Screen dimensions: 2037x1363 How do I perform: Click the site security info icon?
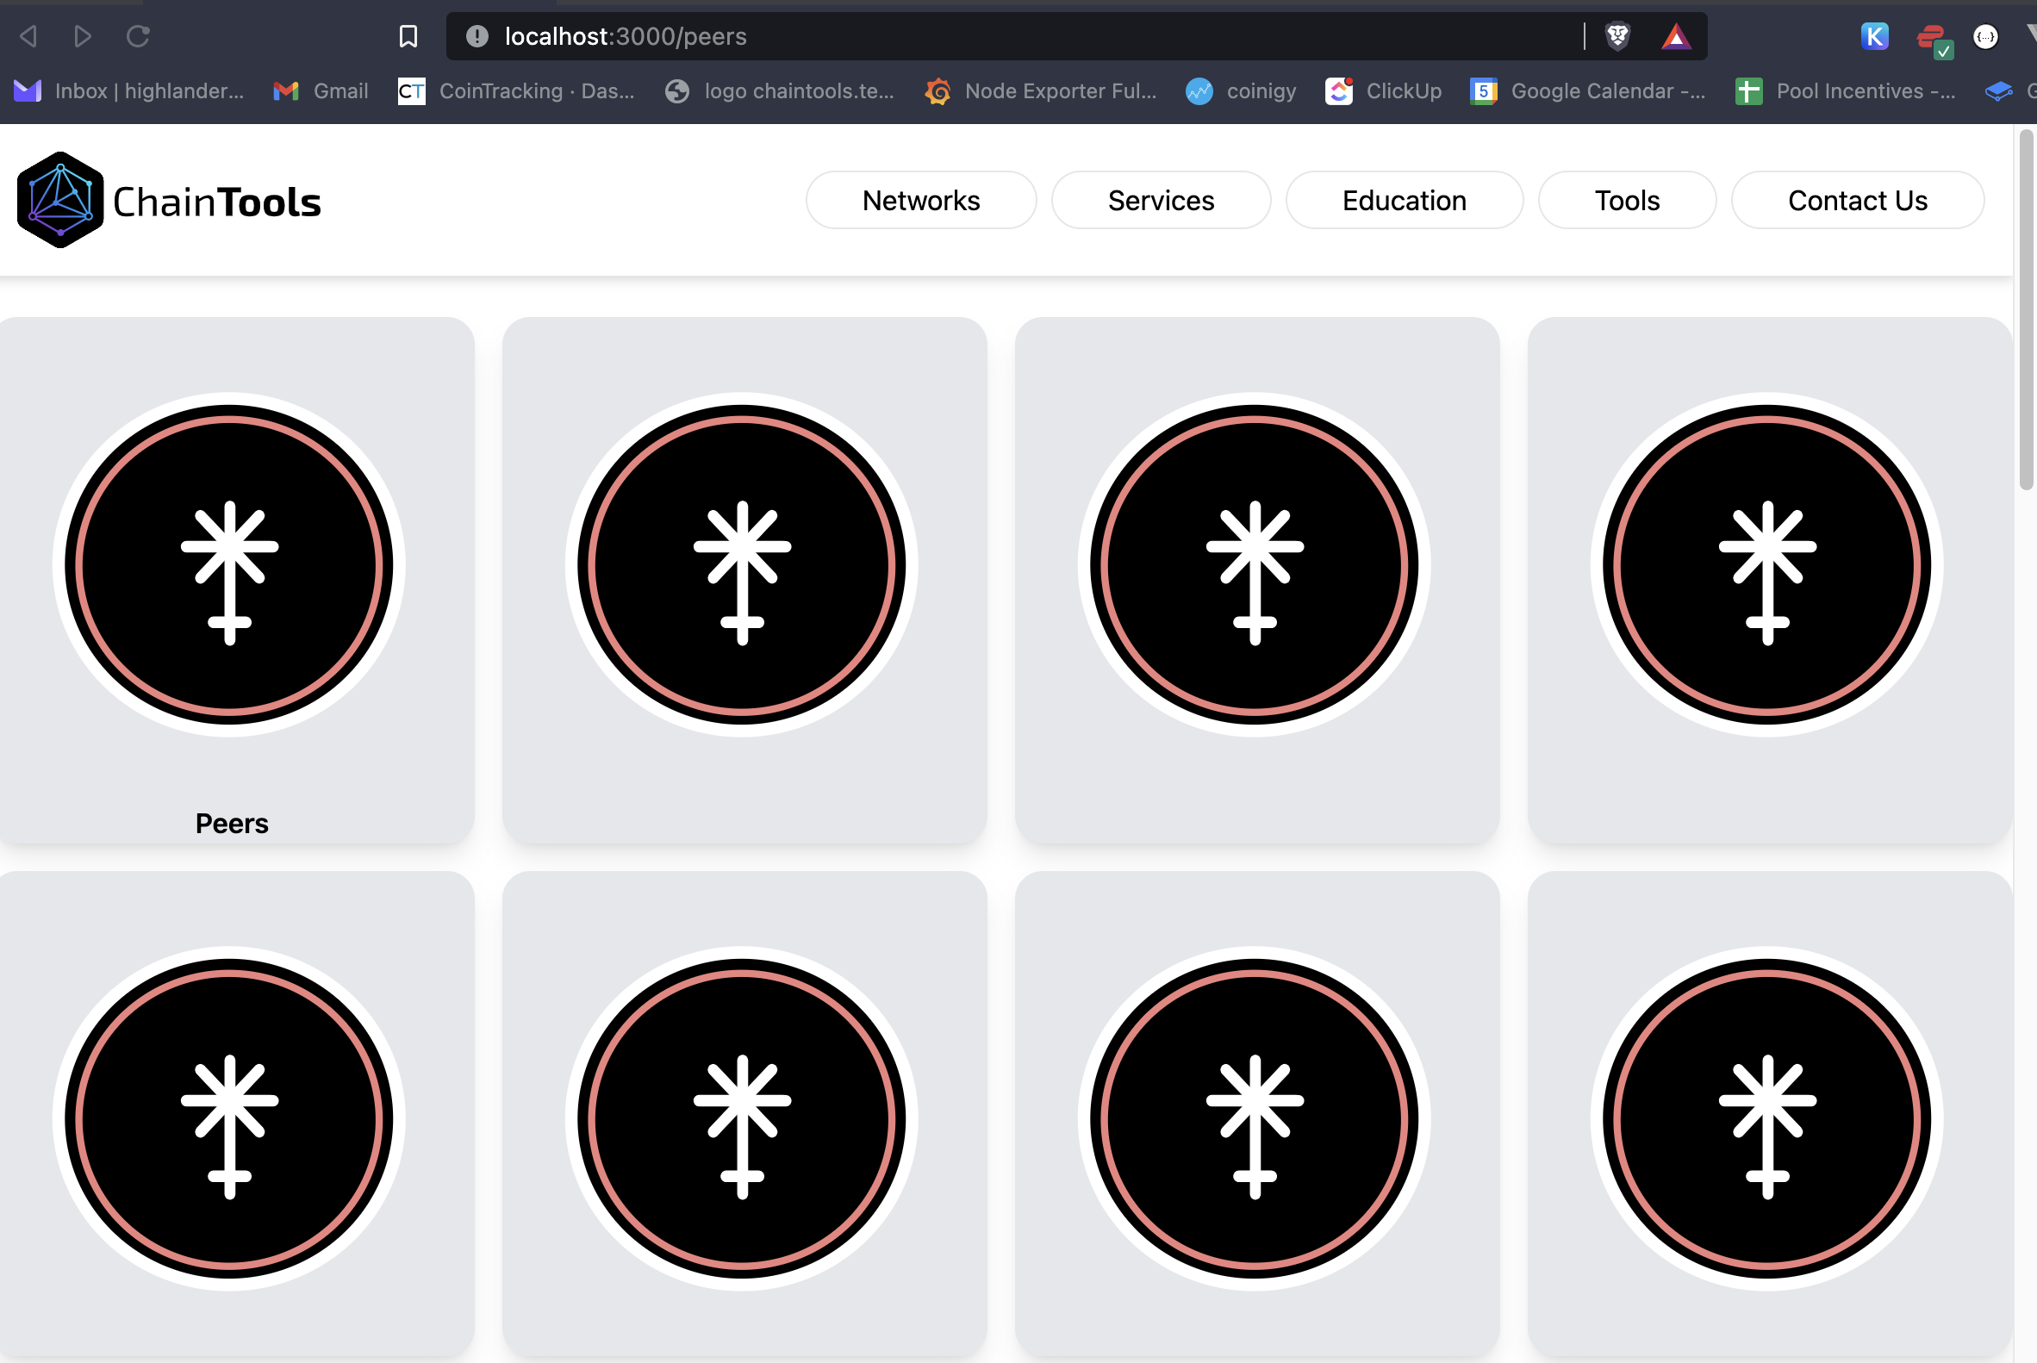point(477,36)
